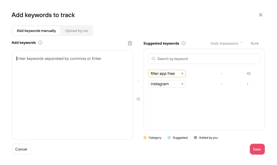The height and width of the screenshot is (165, 277).
Task: Click the yellow Category legend swatch
Action: tap(145, 138)
